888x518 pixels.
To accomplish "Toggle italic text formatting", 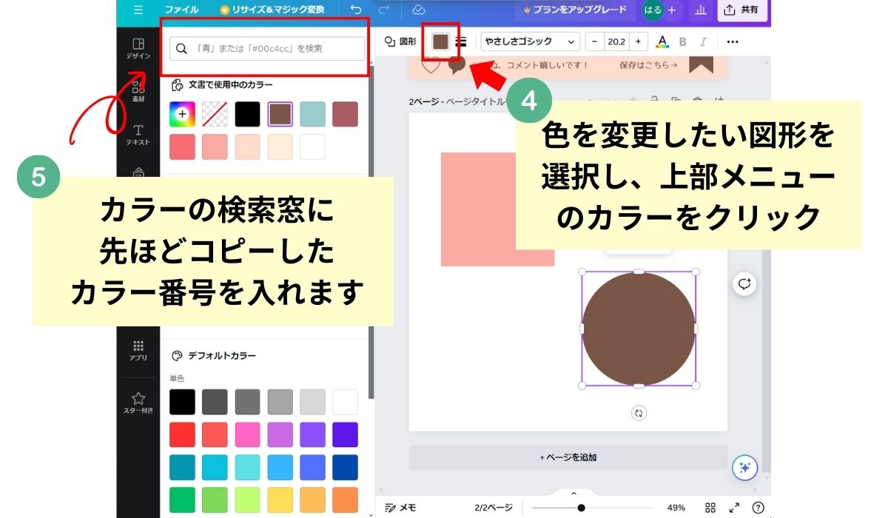I will 703,41.
